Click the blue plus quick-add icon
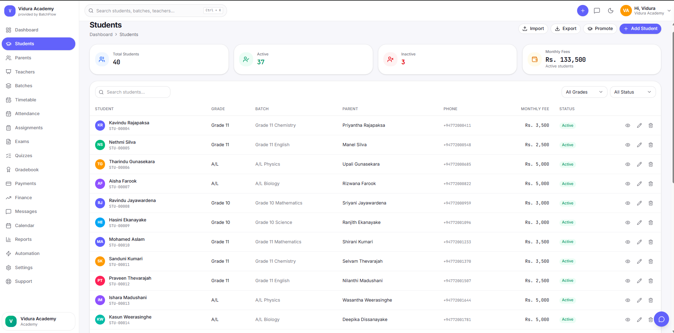The height and width of the screenshot is (333, 674). [x=583, y=11]
